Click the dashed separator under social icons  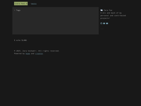click(x=102, y=29)
